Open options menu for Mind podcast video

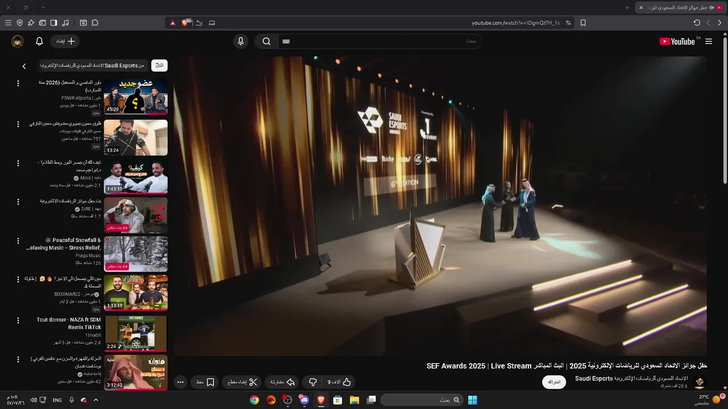pos(18,163)
